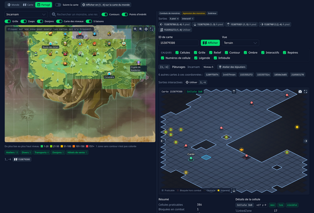Expand the cell map viewer to fullscreen
The height and width of the screenshot is (213, 314).
pyautogui.click(x=306, y=91)
